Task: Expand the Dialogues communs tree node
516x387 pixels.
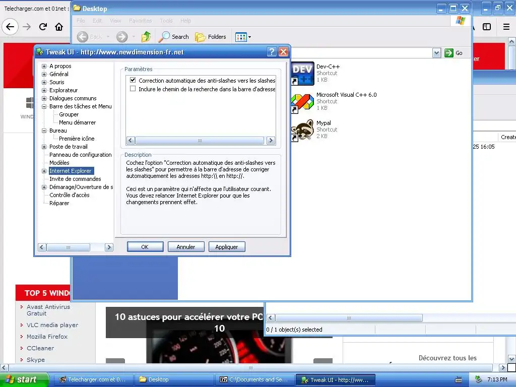Action: 44,98
